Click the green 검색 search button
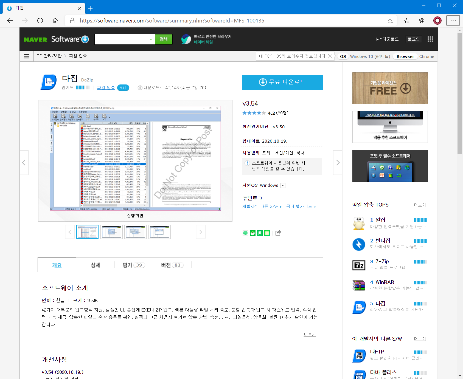 click(164, 39)
